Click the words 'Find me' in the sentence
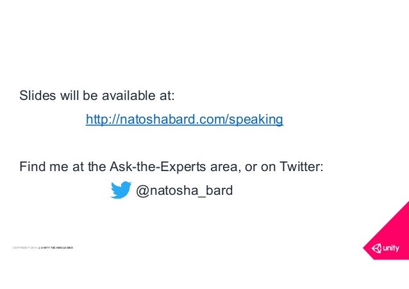Image resolution: width=409 pixels, height=289 pixels. (44, 167)
